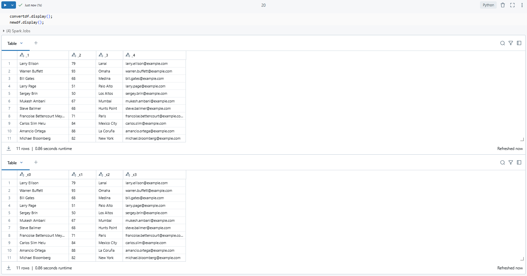
Task: Select the second Table tab
Action: pyautogui.click(x=12, y=163)
